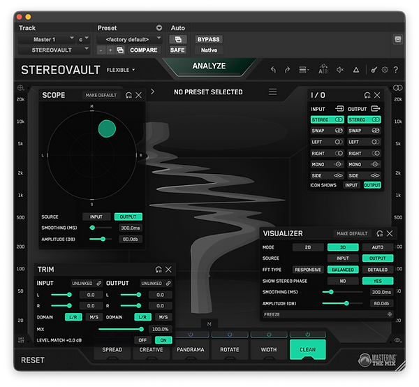This screenshot has width=419, height=387.
Task: Click Scope Make Default button
Action: tap(101, 95)
